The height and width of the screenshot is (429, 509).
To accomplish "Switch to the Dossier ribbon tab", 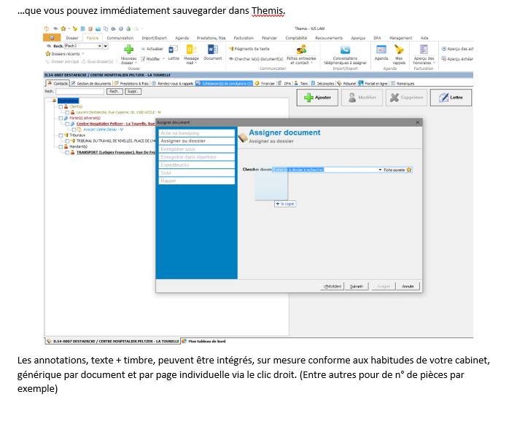I will click(72, 38).
